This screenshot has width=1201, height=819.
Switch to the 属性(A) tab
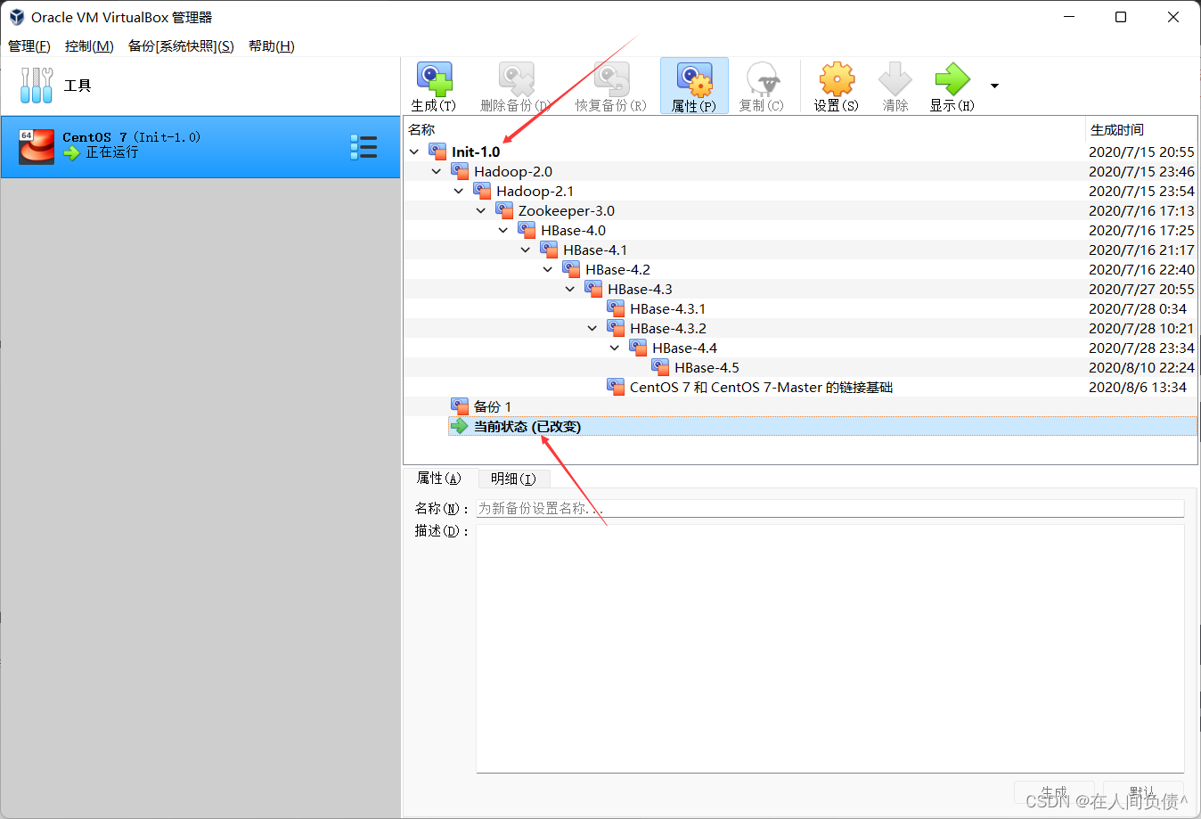click(x=439, y=479)
